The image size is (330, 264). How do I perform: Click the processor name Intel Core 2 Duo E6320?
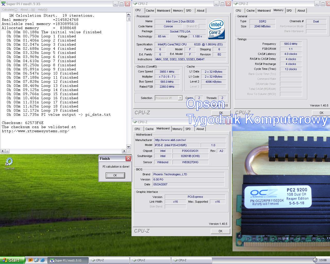[x=180, y=21]
